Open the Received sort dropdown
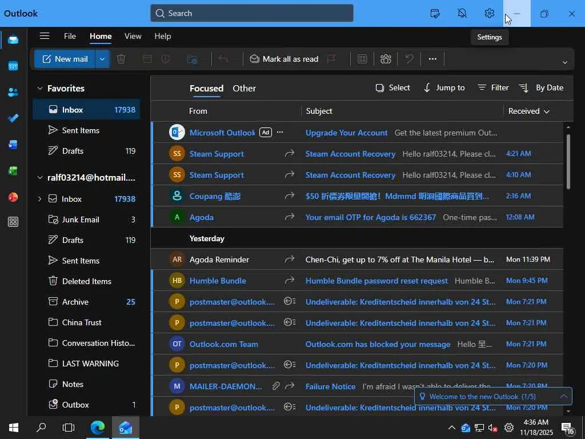This screenshot has height=439, width=585. pos(528,111)
